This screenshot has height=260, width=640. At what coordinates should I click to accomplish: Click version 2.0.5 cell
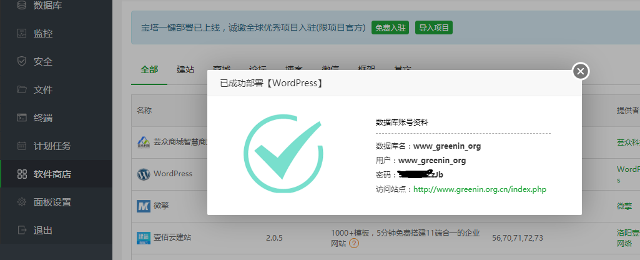click(274, 238)
